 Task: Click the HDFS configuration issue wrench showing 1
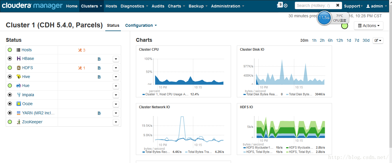click(82, 68)
